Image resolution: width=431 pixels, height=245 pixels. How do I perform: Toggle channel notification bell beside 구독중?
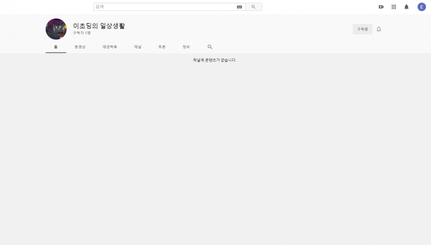click(379, 29)
